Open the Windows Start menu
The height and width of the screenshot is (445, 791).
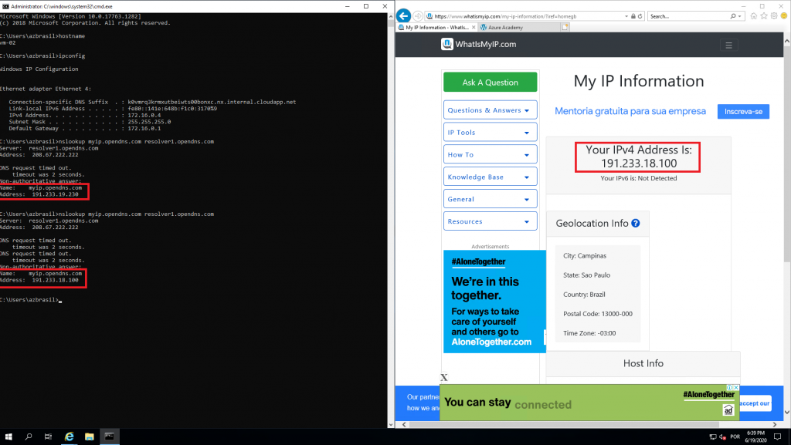pos(8,437)
